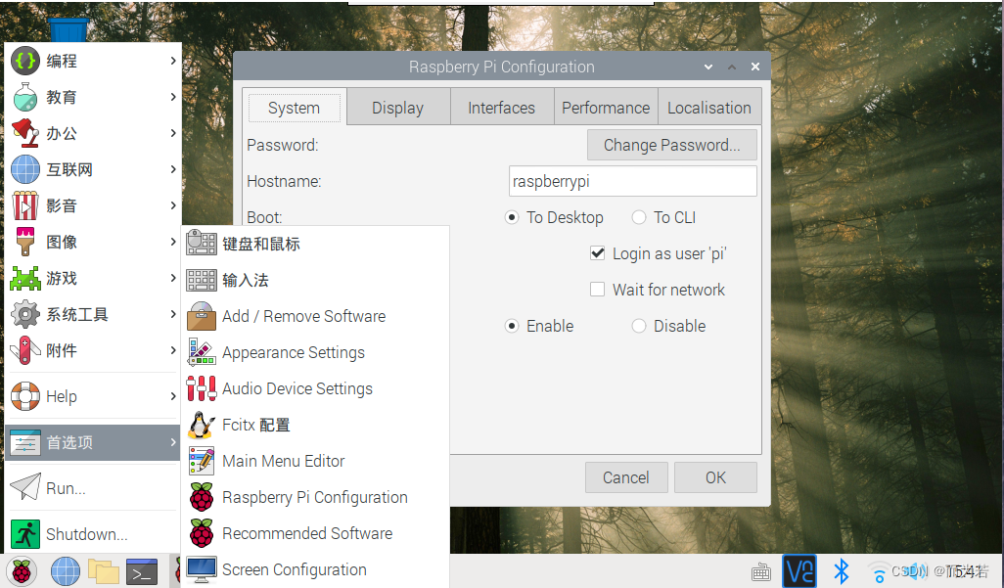Expand the 游戏 submenu arrow
1004x588 pixels.
click(173, 278)
